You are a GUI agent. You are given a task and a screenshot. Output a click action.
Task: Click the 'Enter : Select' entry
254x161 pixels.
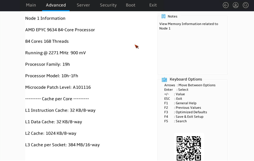pos(176,90)
